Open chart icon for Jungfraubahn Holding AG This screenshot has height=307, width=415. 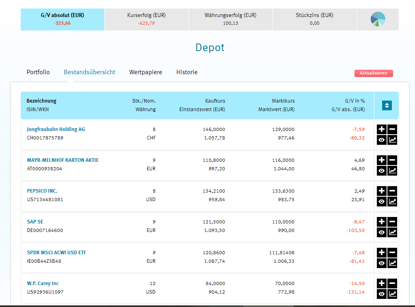(392, 140)
